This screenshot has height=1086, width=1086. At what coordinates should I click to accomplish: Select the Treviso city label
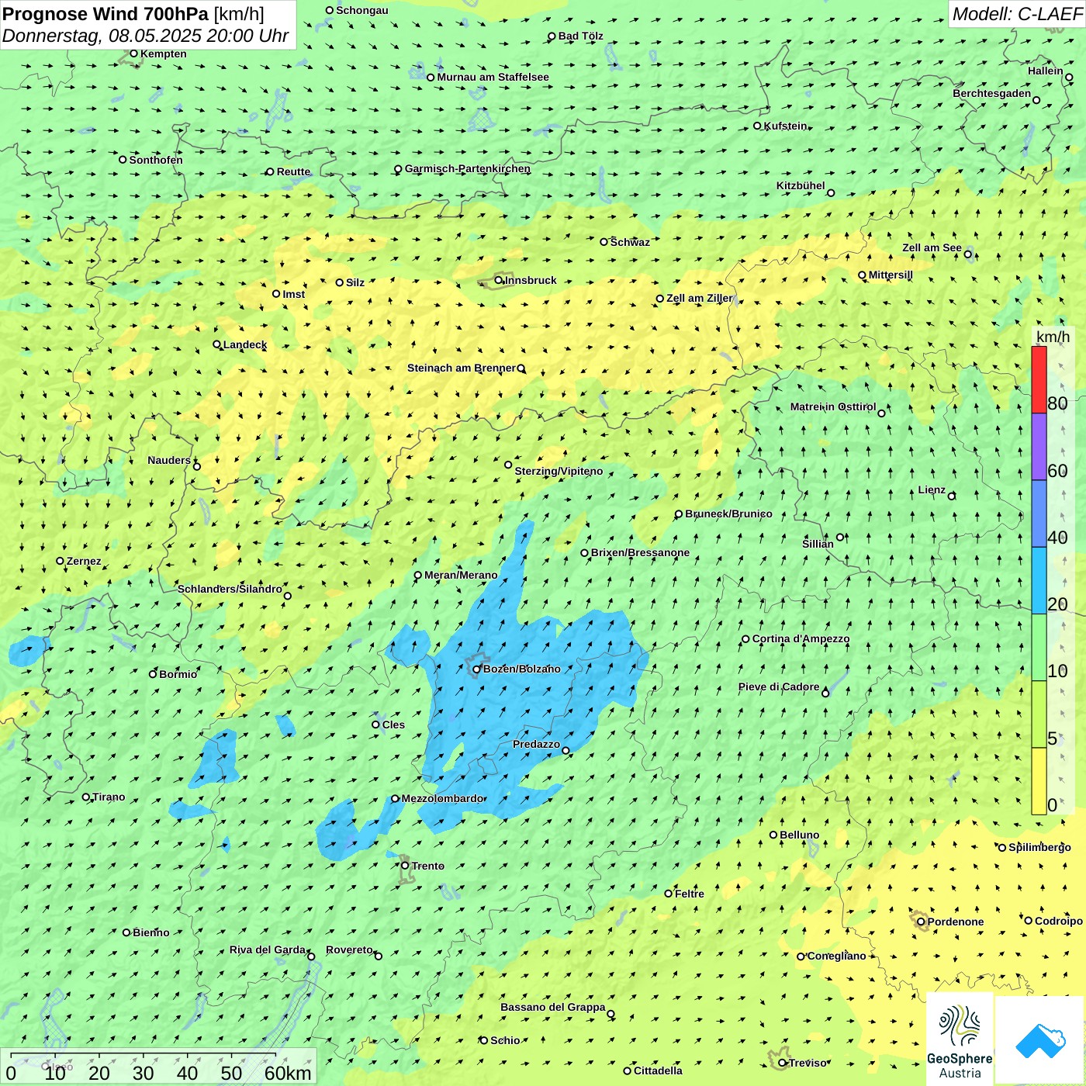click(x=808, y=1063)
